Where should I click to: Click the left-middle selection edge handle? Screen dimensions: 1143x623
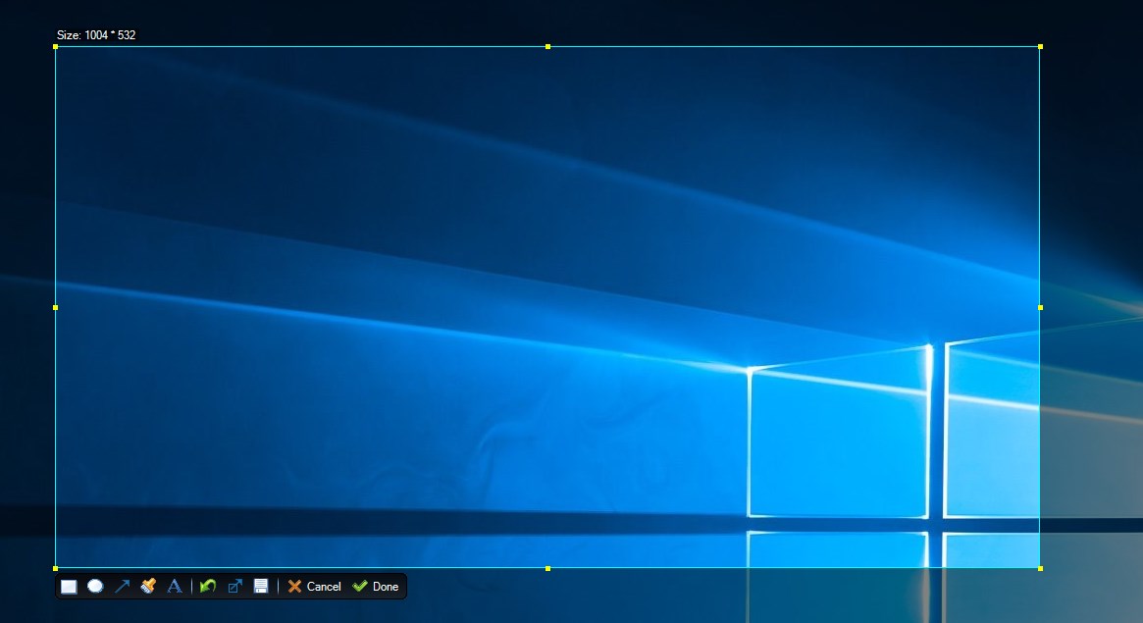pos(55,307)
